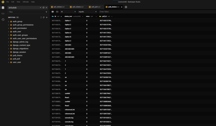Click the poll_choice table icon in entity list
Screen dimensions: 216x126
pyautogui.click(x=11, y=56)
